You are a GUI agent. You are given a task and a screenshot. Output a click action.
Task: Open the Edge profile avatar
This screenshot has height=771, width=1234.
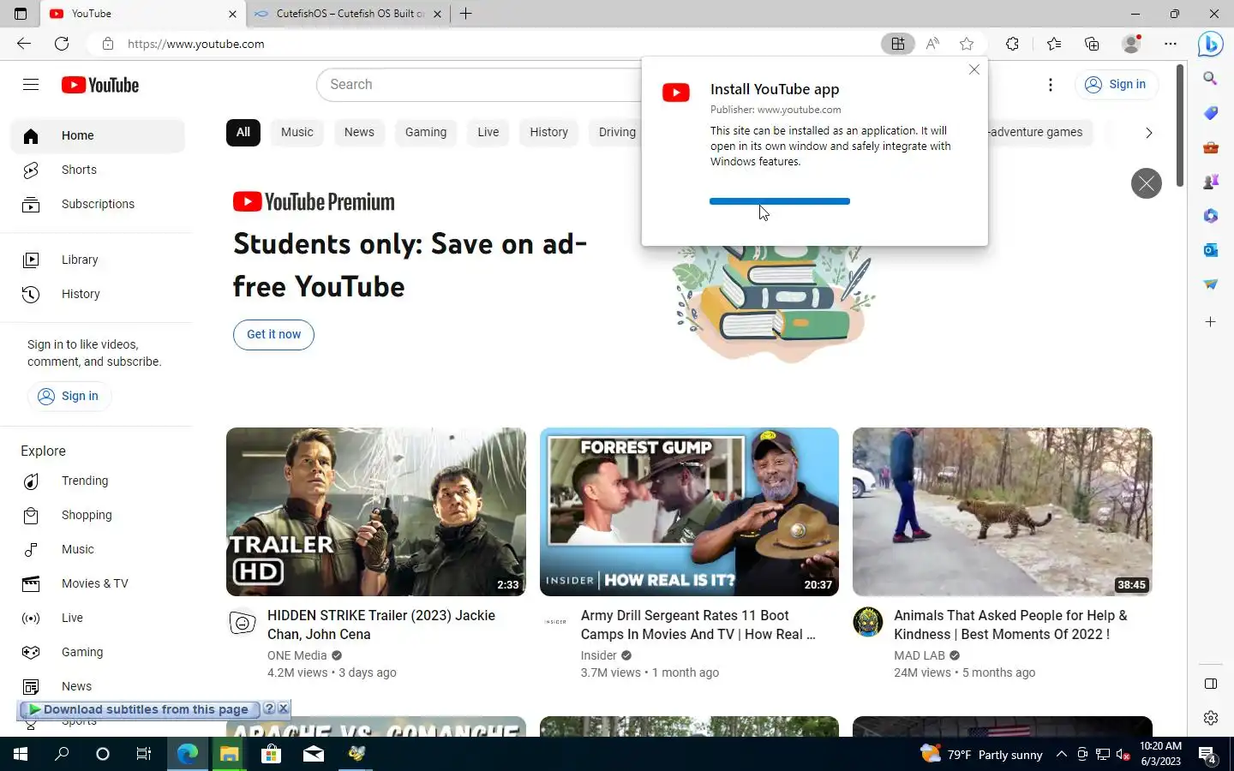1131,44
